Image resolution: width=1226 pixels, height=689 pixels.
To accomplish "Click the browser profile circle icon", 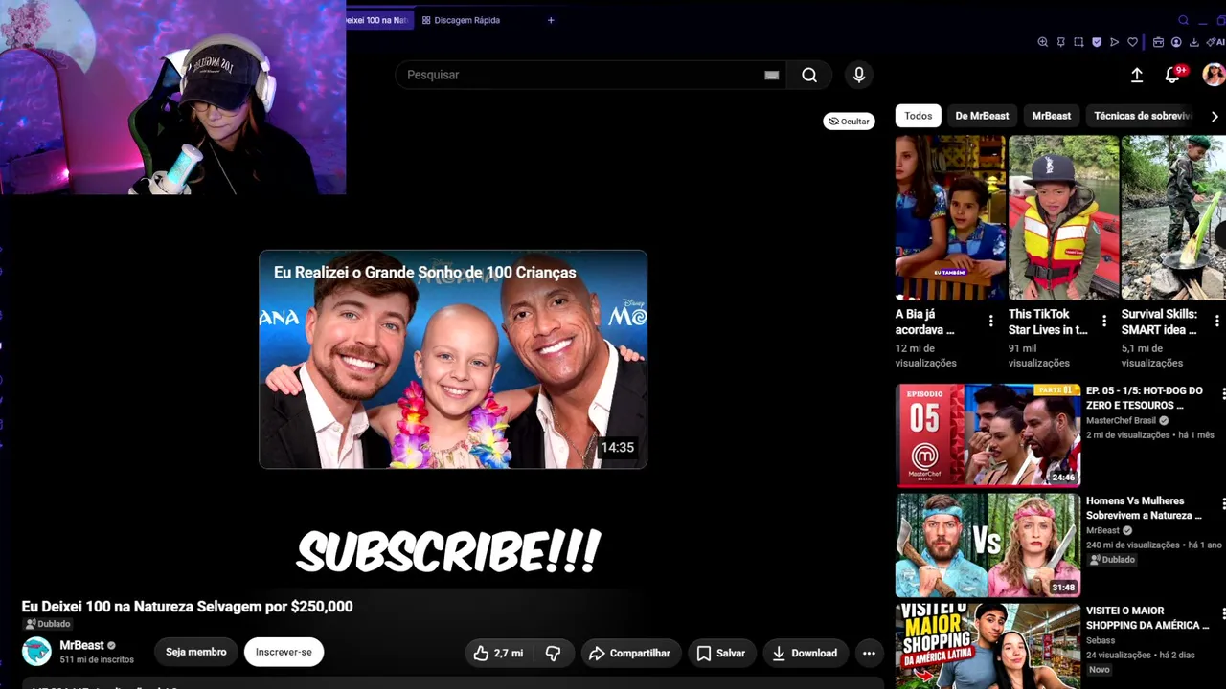I will pyautogui.click(x=1176, y=42).
